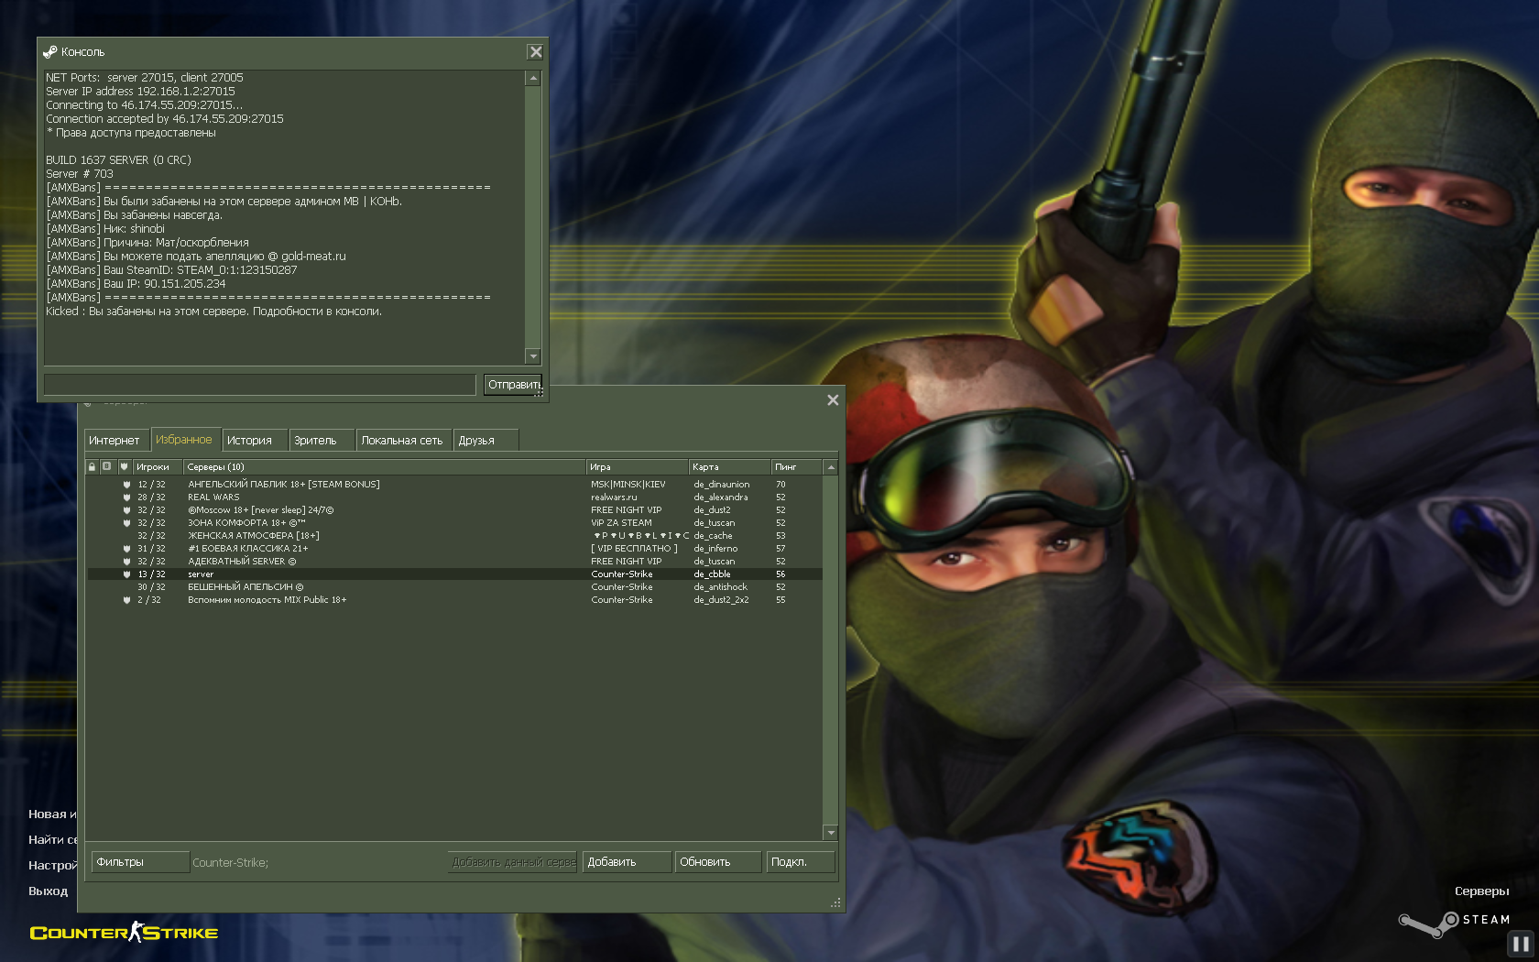Select the ЗОНА КОМФОРТА 18+ server
This screenshot has width=1539, height=962.
point(454,523)
